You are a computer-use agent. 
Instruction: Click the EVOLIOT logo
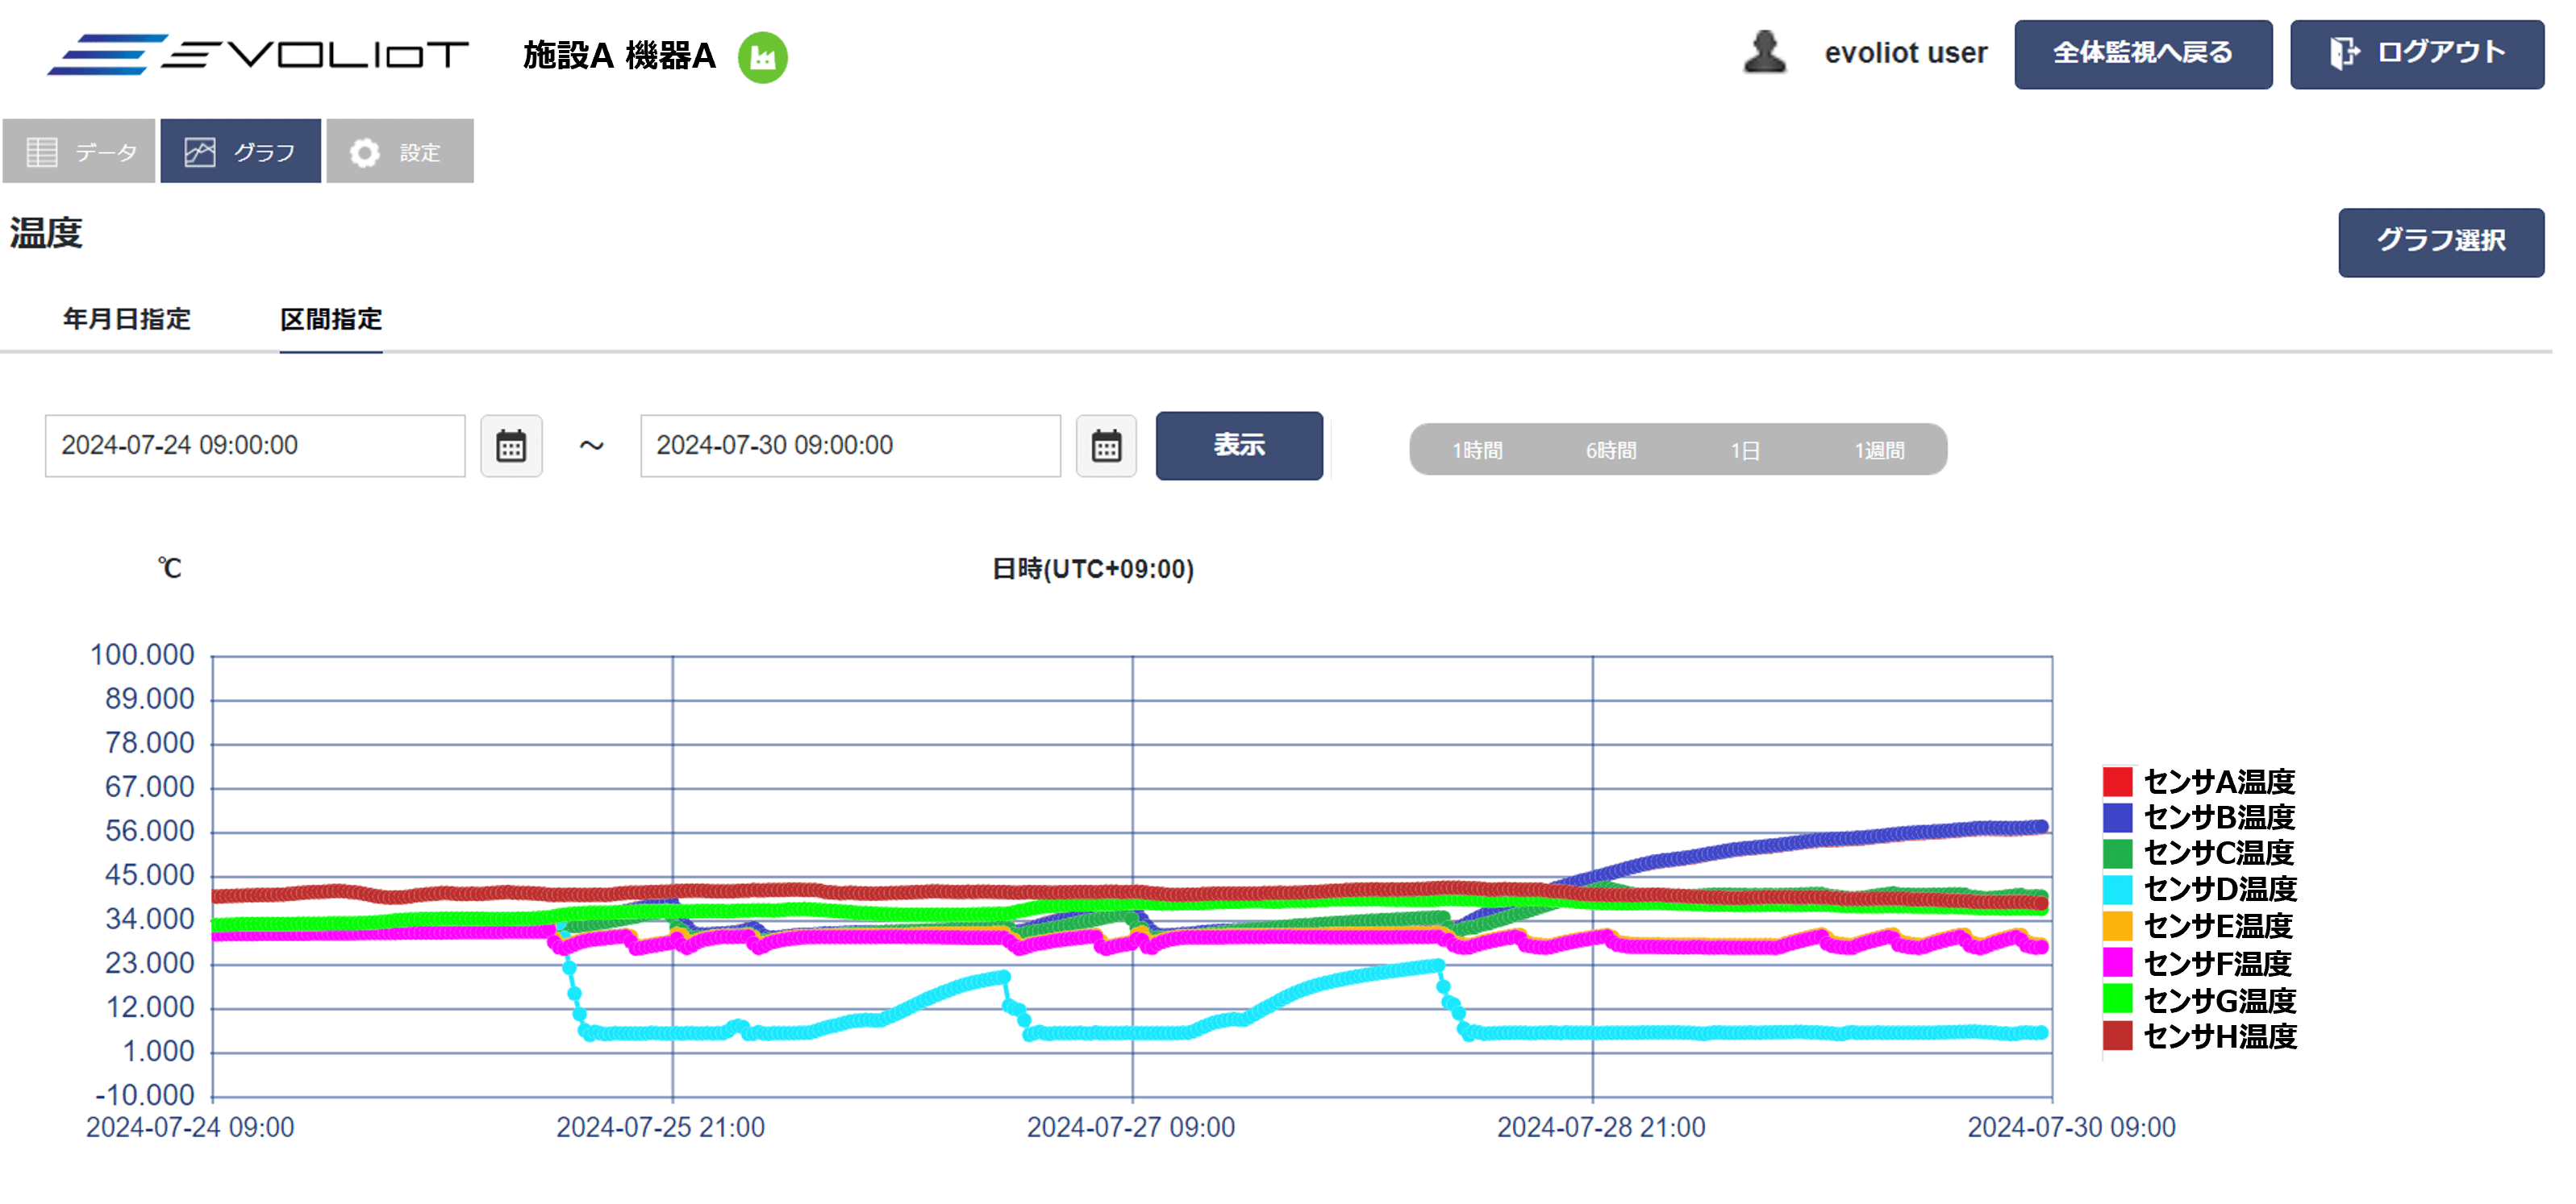(258, 54)
